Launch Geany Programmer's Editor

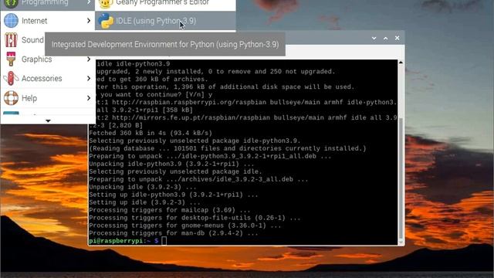pos(165,3)
